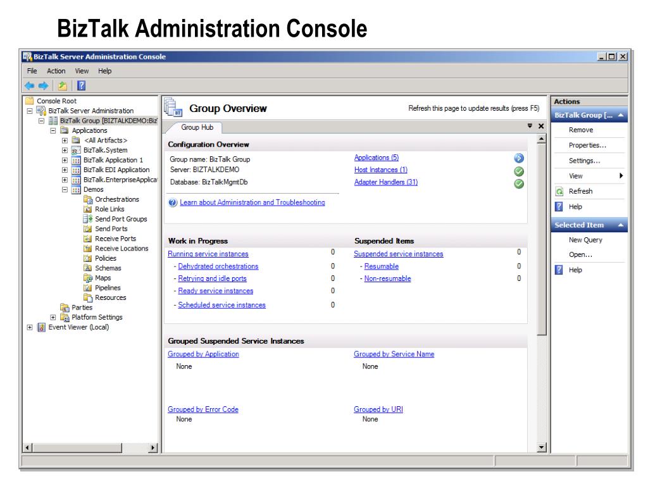Viewport: 648px width, 486px height.
Task: Click the Event Viewer (Local) icon
Action: (x=41, y=327)
